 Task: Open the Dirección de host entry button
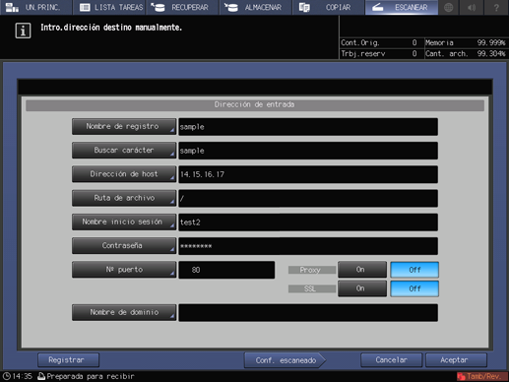pyautogui.click(x=124, y=174)
